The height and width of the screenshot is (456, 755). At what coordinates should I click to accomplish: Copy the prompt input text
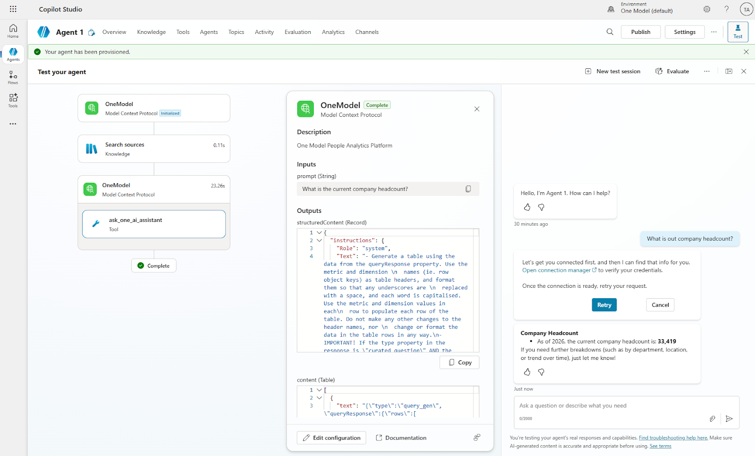[468, 189]
